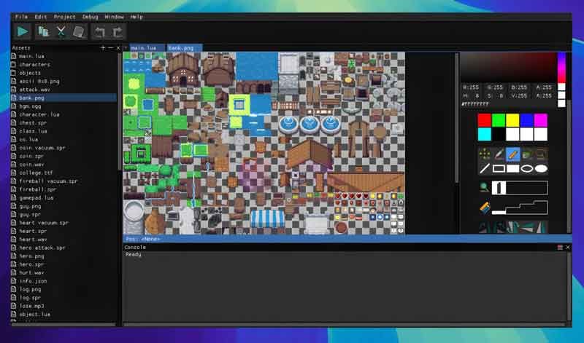Image resolution: width=584 pixels, height=343 pixels.
Task: Open the Project menu
Action: (64, 17)
